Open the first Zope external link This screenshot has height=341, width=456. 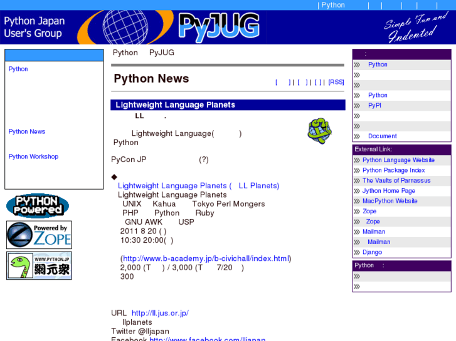(369, 211)
